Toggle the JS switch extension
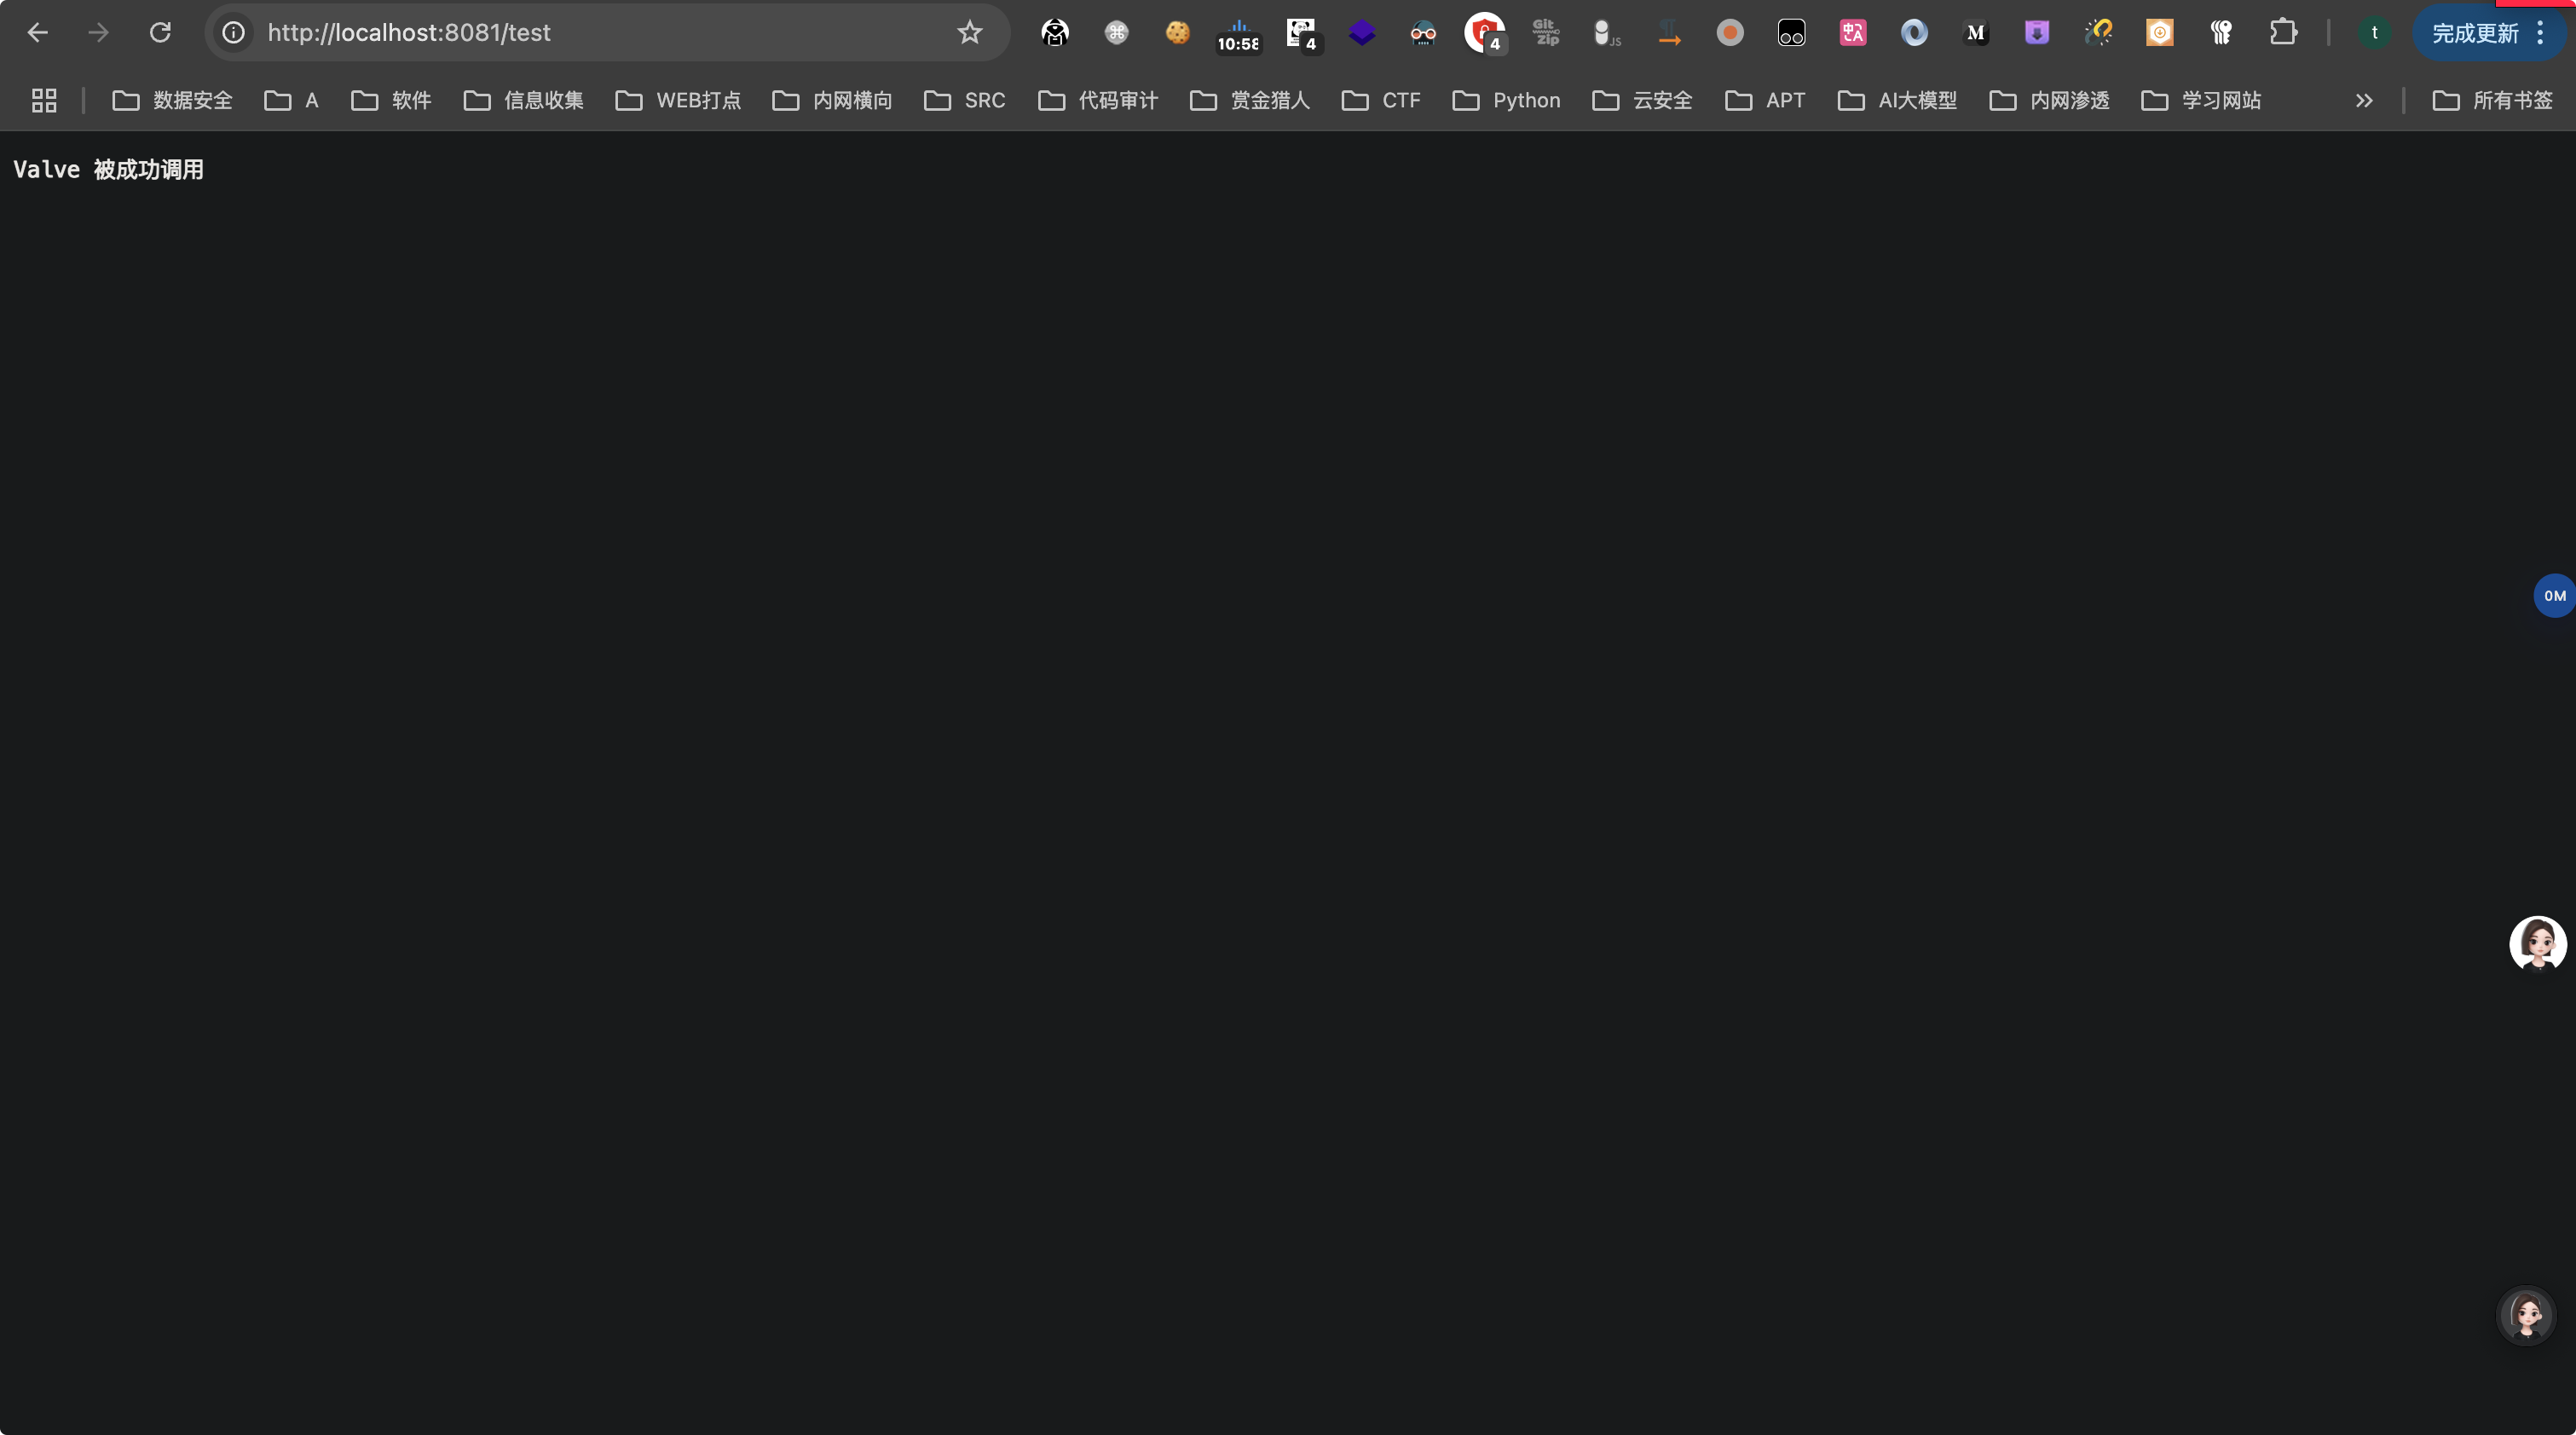This screenshot has width=2576, height=1435. click(1607, 33)
